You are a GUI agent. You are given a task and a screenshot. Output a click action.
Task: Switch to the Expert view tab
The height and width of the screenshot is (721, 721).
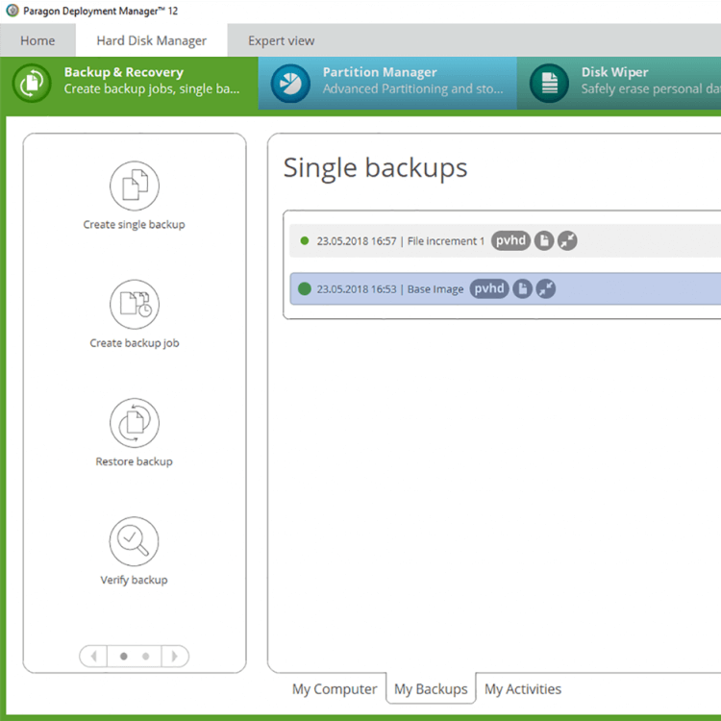click(x=281, y=40)
